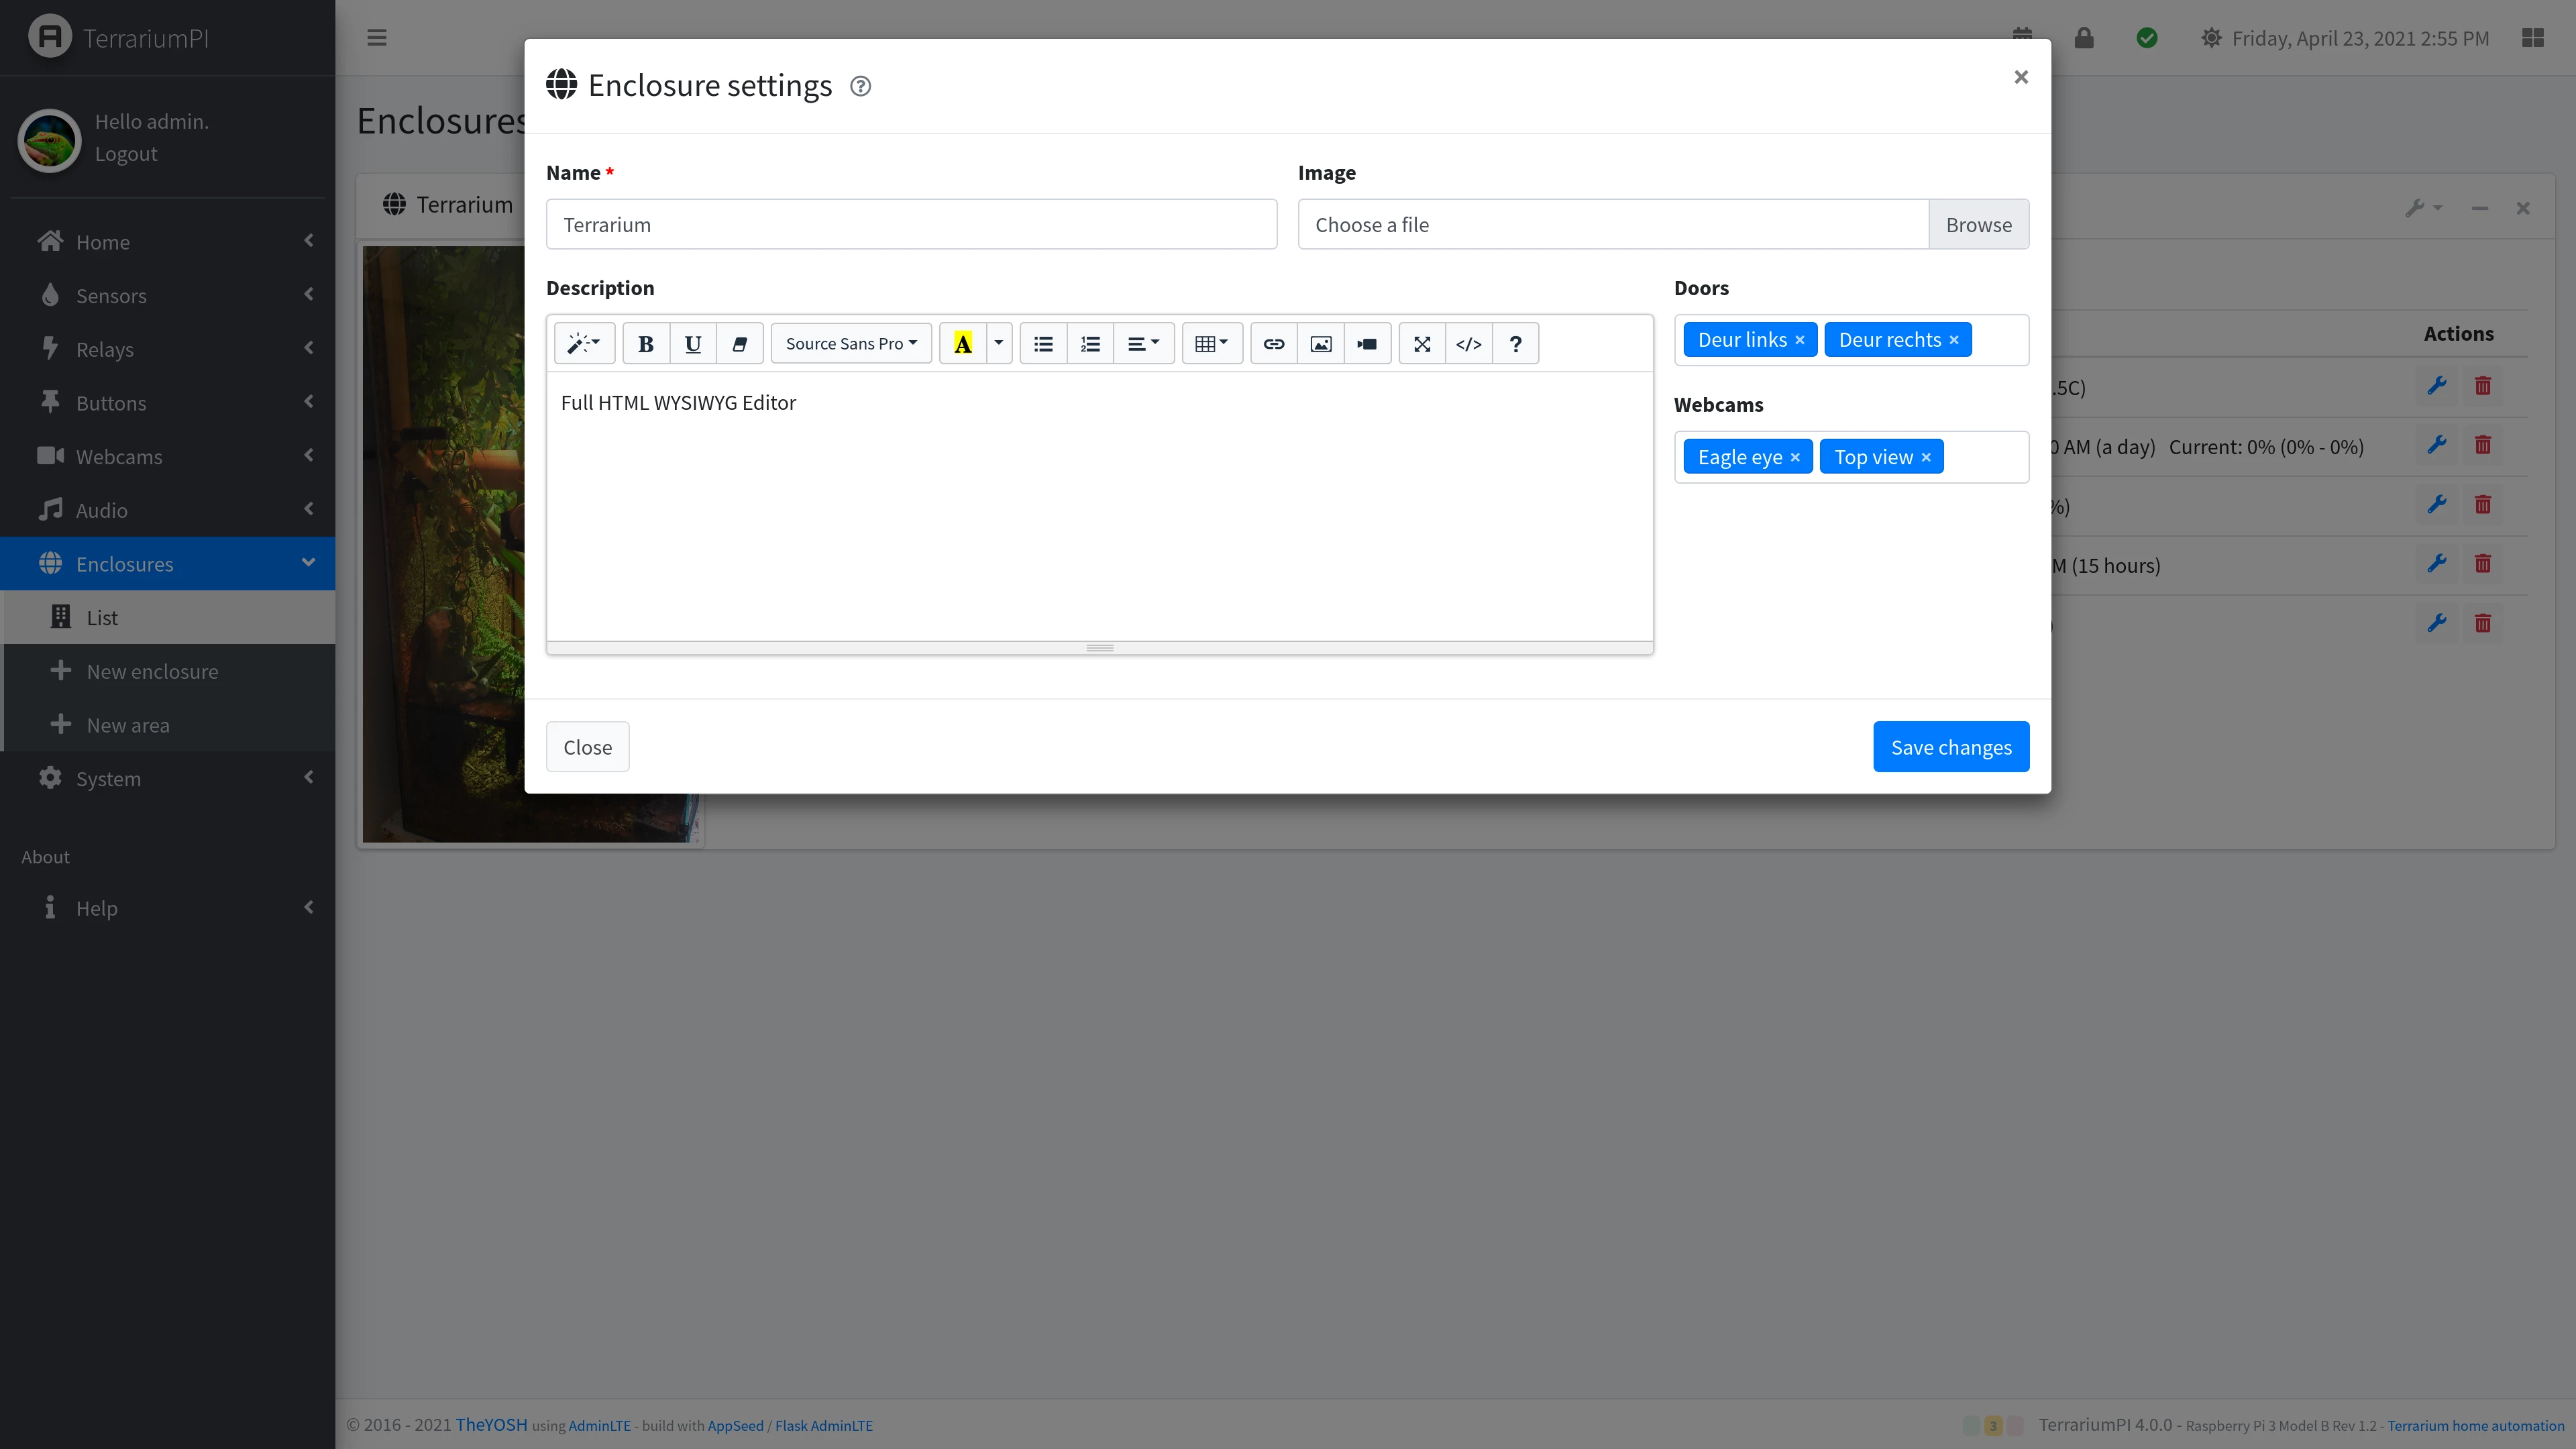Remove the Deur links door tag

click(x=1799, y=340)
